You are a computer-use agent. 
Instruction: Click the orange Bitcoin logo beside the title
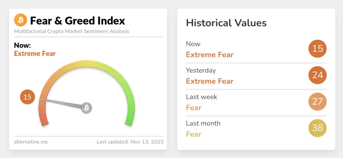pos(20,21)
